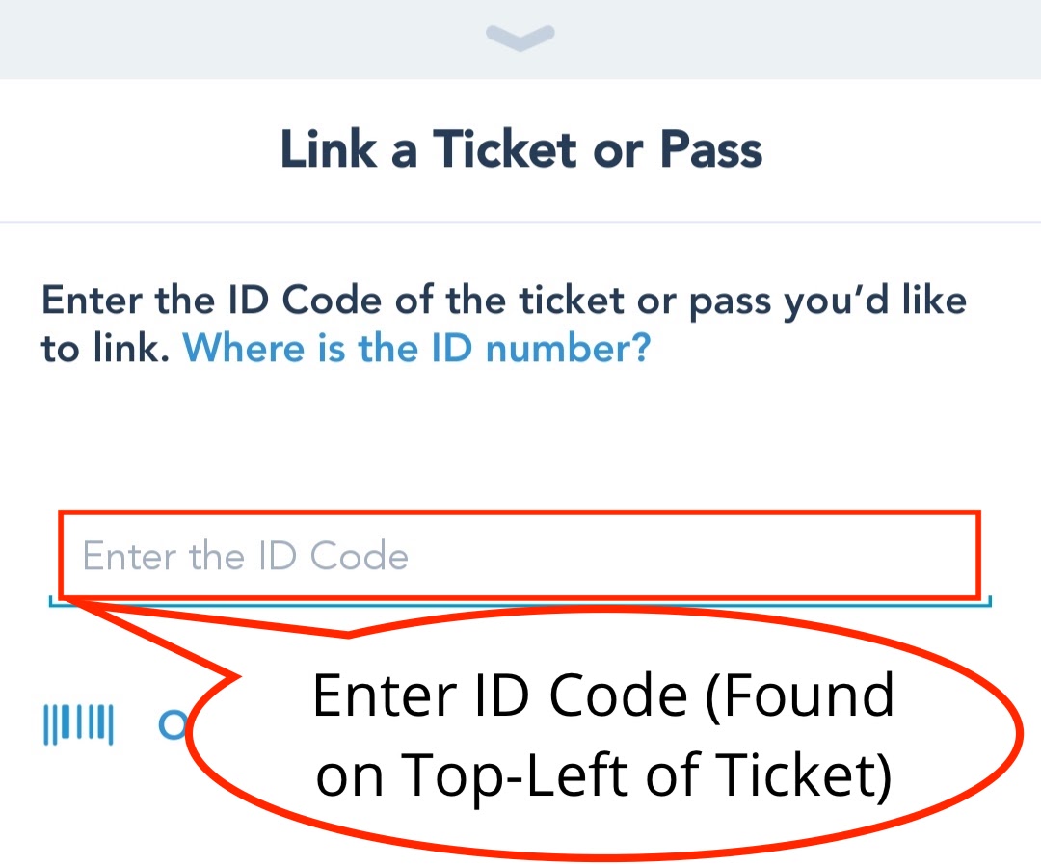Click the 'Link a Ticket or Pass' heading

point(520,149)
